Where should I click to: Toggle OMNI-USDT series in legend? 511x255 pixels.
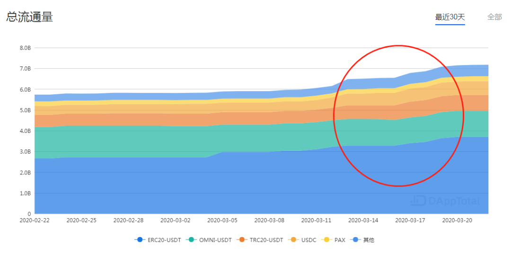pyautogui.click(x=209, y=240)
